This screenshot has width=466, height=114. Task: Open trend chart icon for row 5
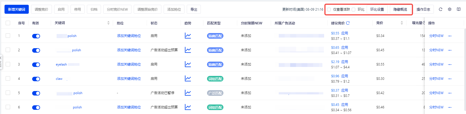click(188, 93)
